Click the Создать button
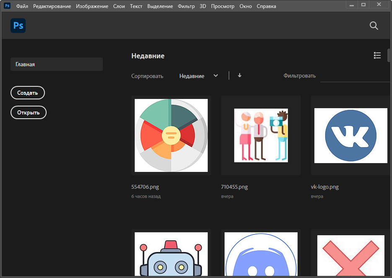Viewport: 392px width, 278px height. [x=28, y=93]
